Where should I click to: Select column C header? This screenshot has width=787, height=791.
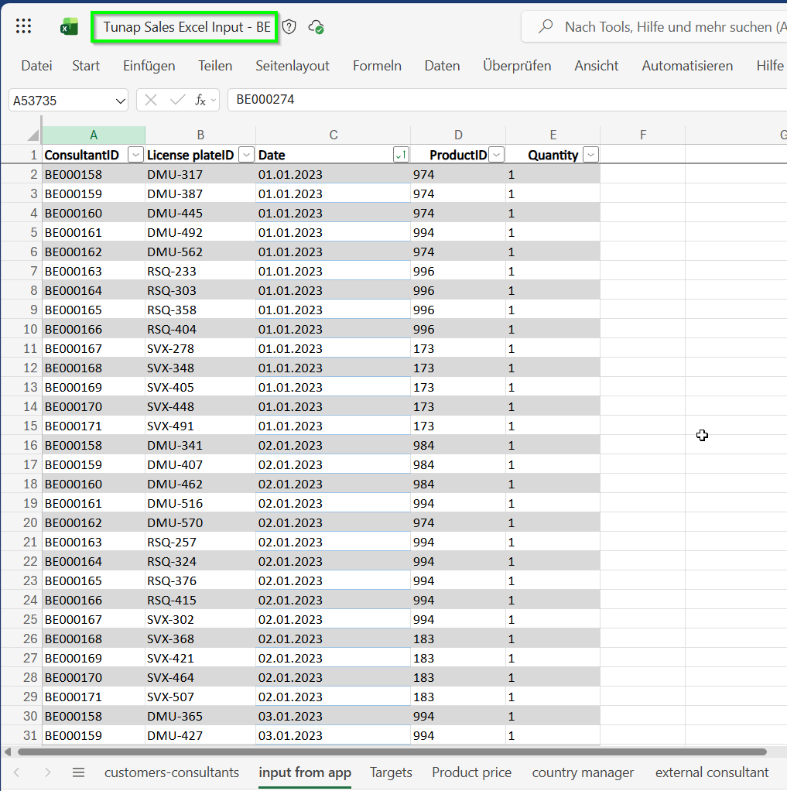click(333, 135)
